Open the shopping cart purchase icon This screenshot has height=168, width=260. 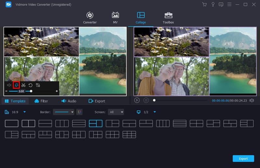(x=204, y=5)
